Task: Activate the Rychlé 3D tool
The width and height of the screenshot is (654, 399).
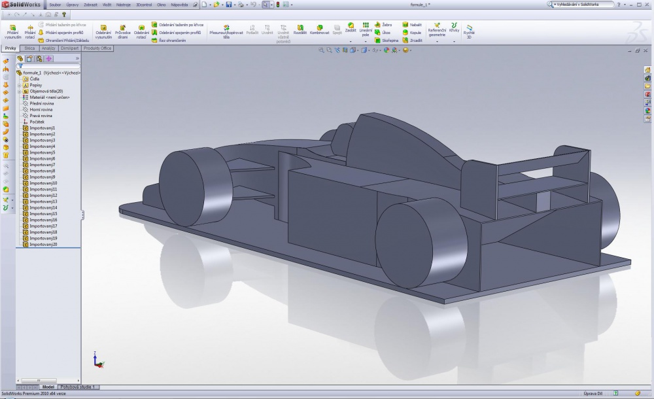Action: click(469, 31)
